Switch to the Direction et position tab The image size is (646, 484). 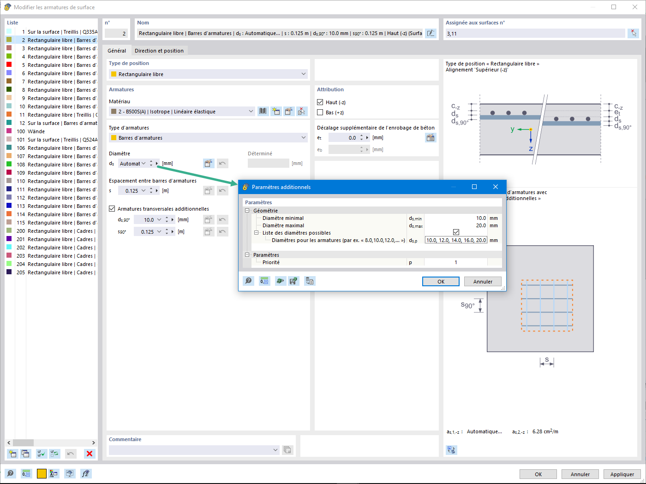[159, 51]
